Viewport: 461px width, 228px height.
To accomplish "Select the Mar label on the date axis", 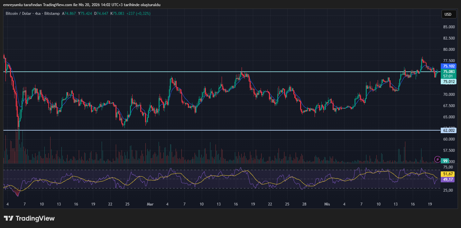I will 150,204.
